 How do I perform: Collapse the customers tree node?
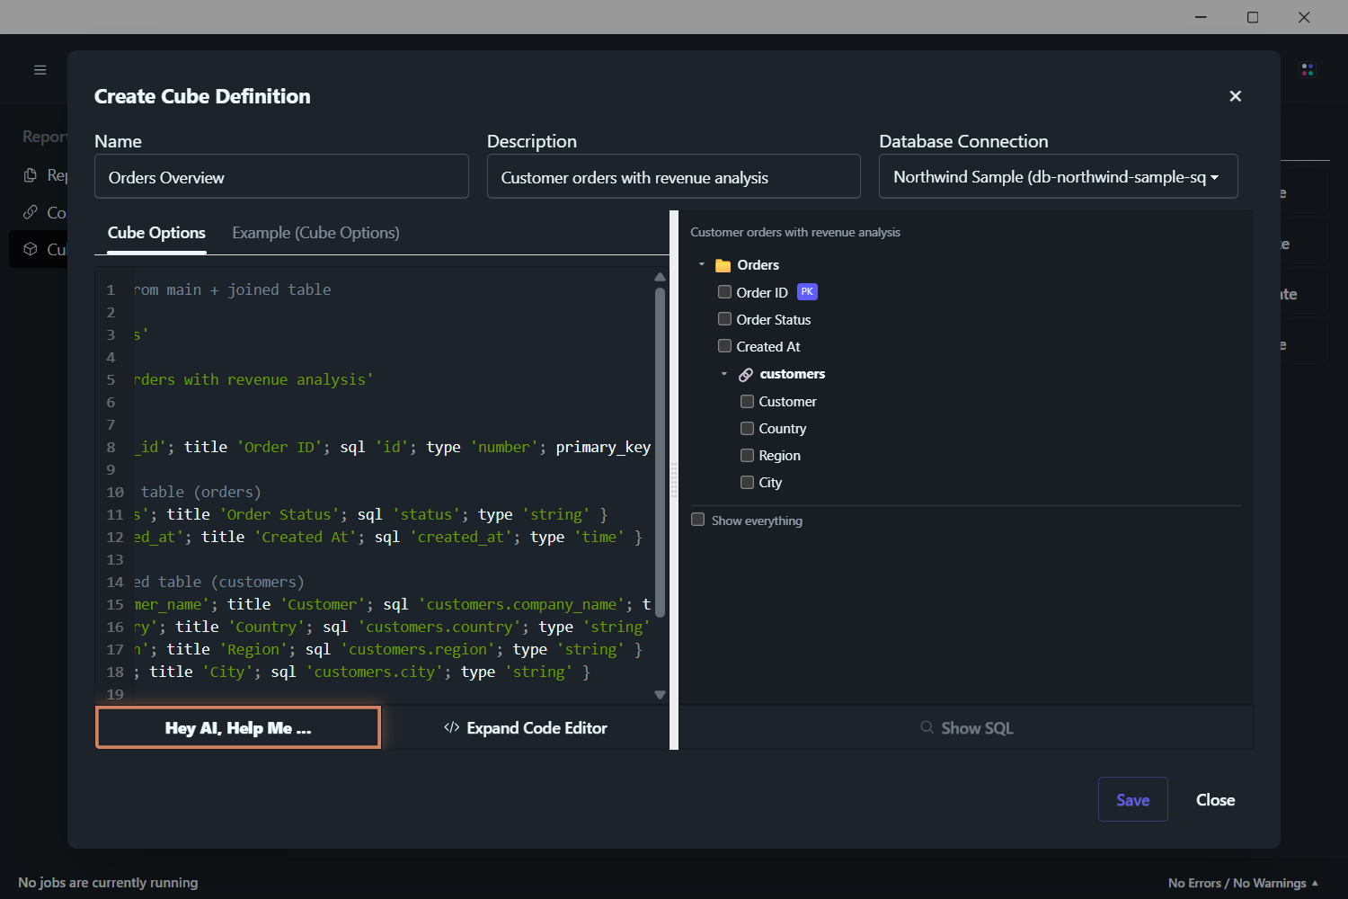[x=724, y=374]
